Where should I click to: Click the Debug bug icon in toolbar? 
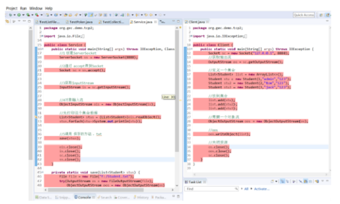pyautogui.click(x=10, y=15)
